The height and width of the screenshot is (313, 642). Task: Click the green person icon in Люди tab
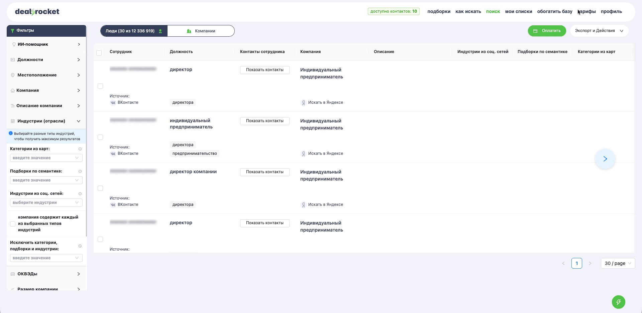(160, 31)
